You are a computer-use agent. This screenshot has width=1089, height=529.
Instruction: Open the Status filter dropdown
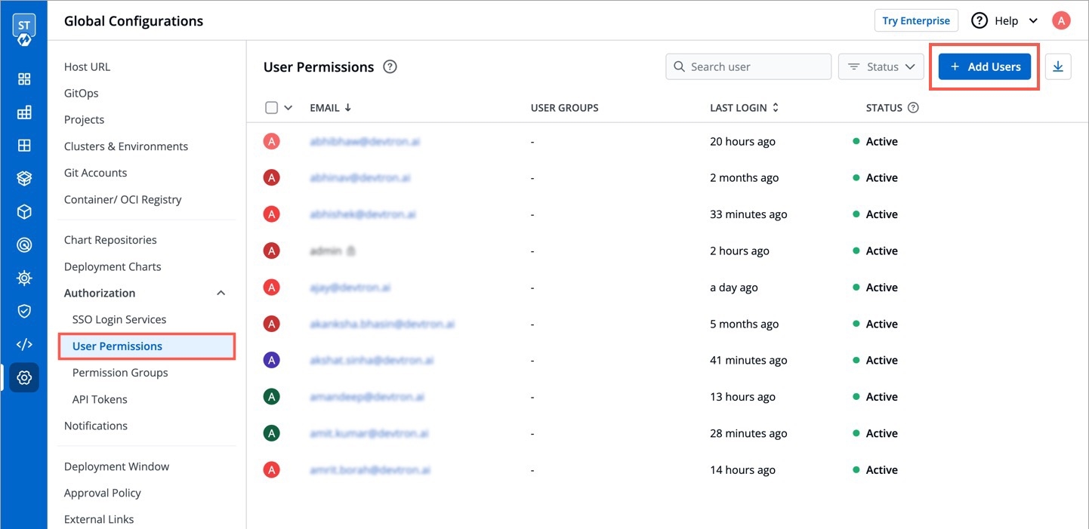tap(881, 66)
